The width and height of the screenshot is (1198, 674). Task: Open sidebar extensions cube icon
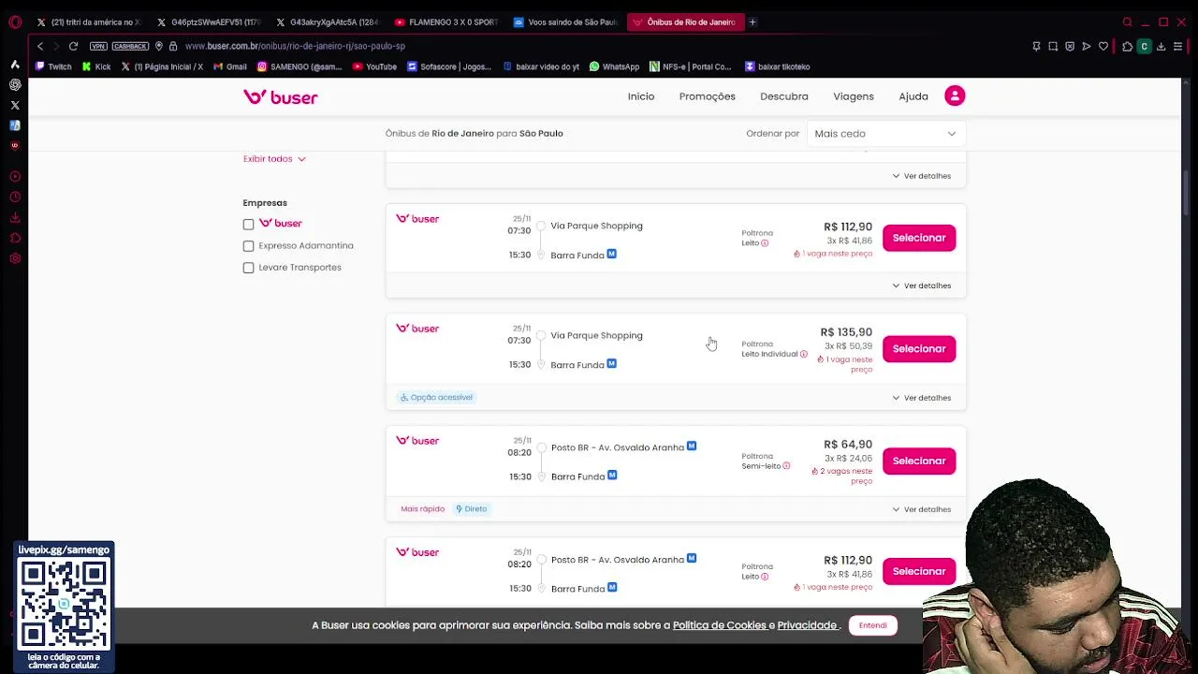tap(15, 238)
